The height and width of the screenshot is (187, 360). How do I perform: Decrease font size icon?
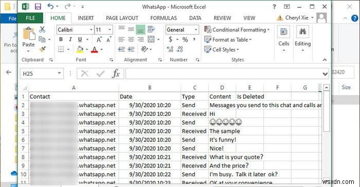click(x=109, y=40)
